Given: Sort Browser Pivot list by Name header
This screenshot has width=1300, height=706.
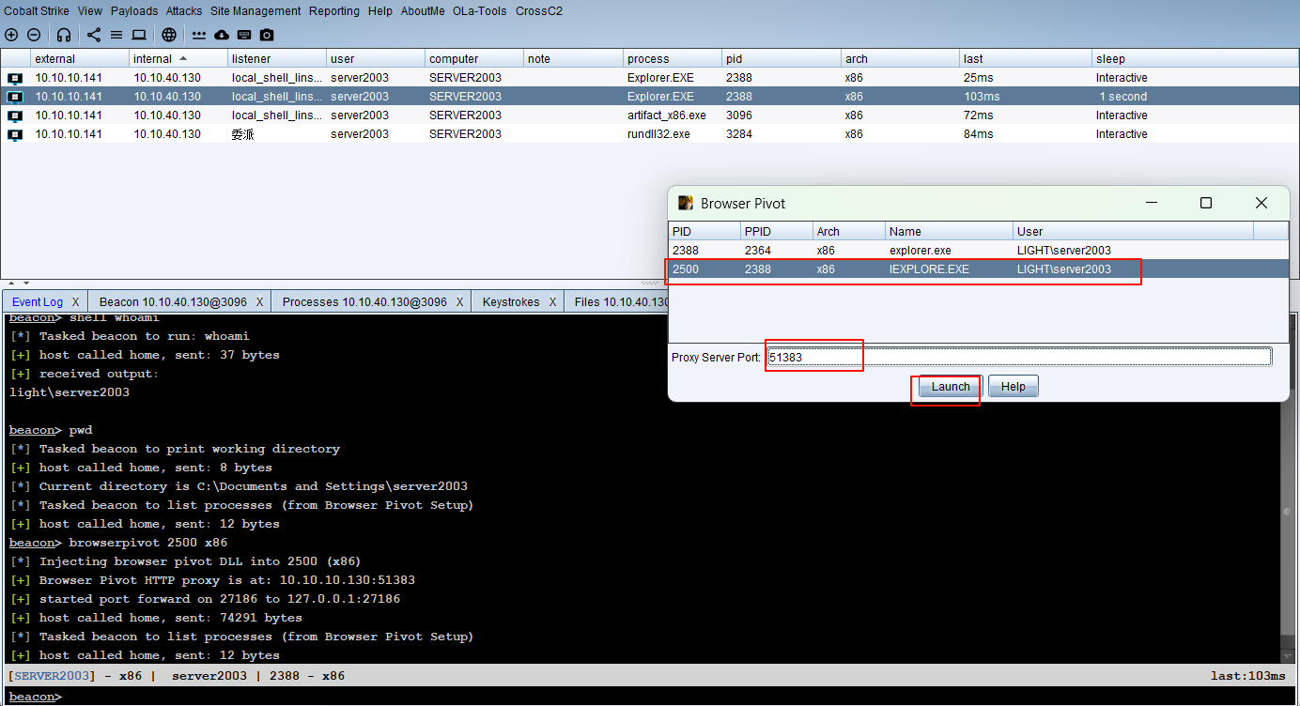Looking at the screenshot, I should coord(949,231).
